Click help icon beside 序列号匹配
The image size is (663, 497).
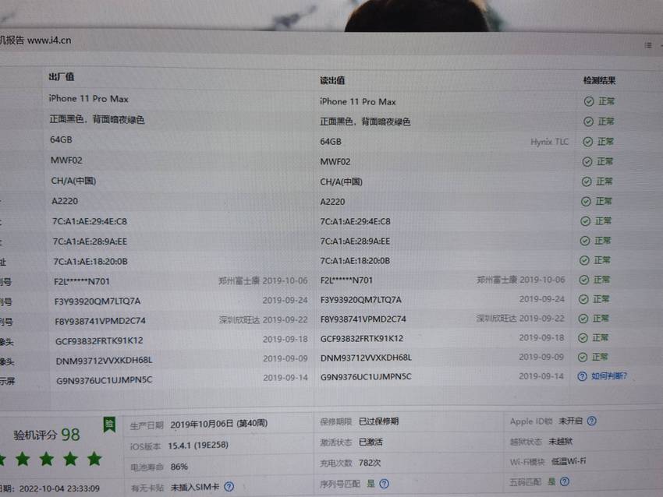(384, 484)
